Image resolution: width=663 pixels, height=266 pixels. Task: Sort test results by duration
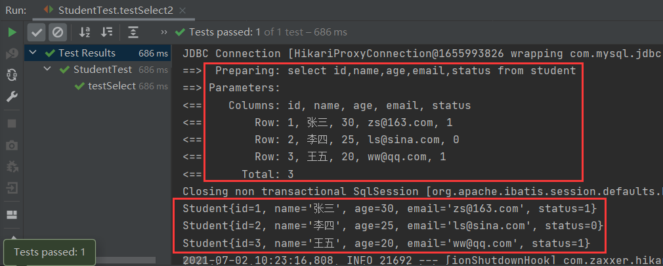pos(106,32)
